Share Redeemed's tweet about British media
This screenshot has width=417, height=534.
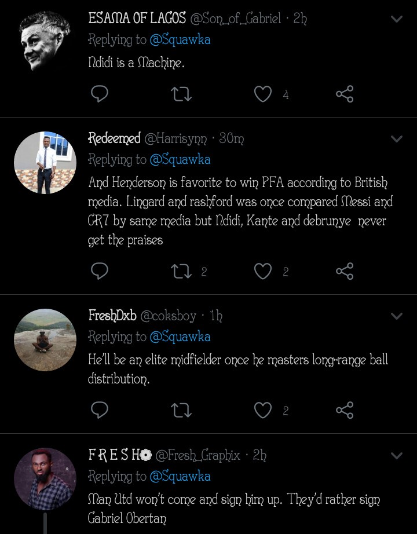pyautogui.click(x=345, y=271)
